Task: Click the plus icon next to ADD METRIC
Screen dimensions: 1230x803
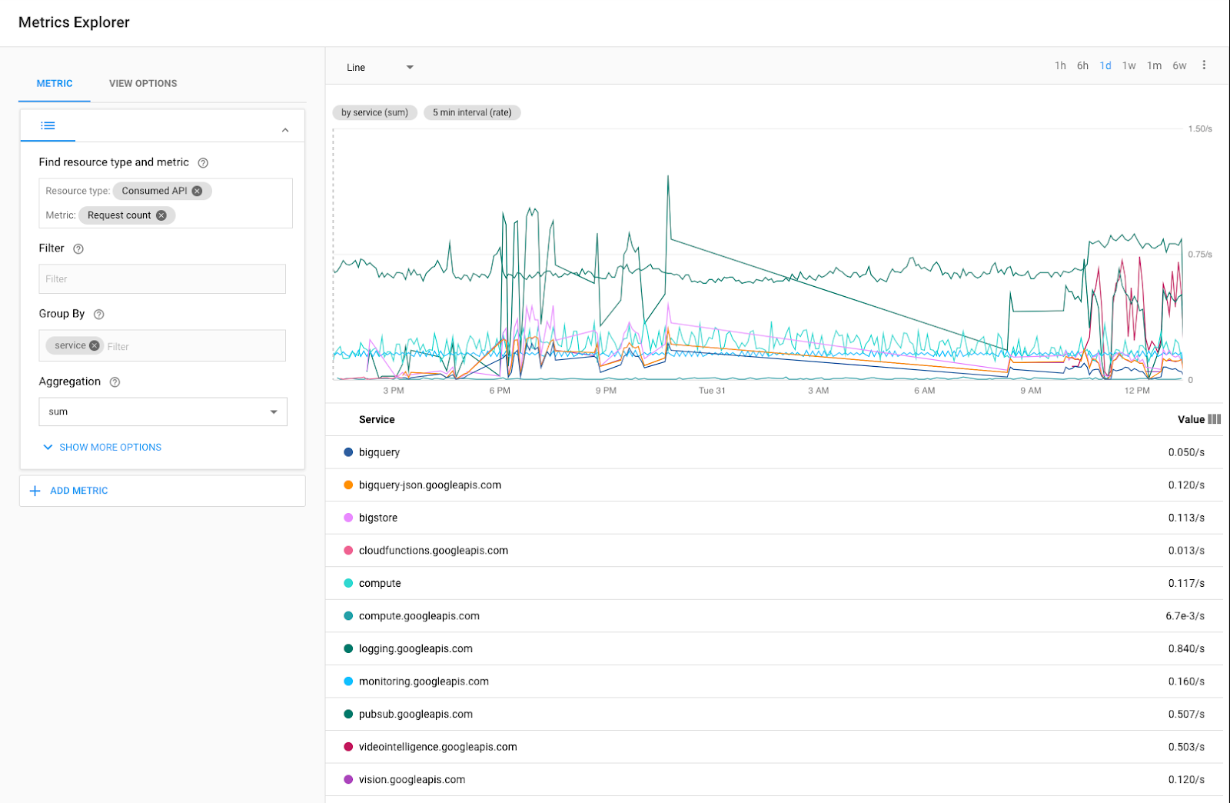Action: 35,491
